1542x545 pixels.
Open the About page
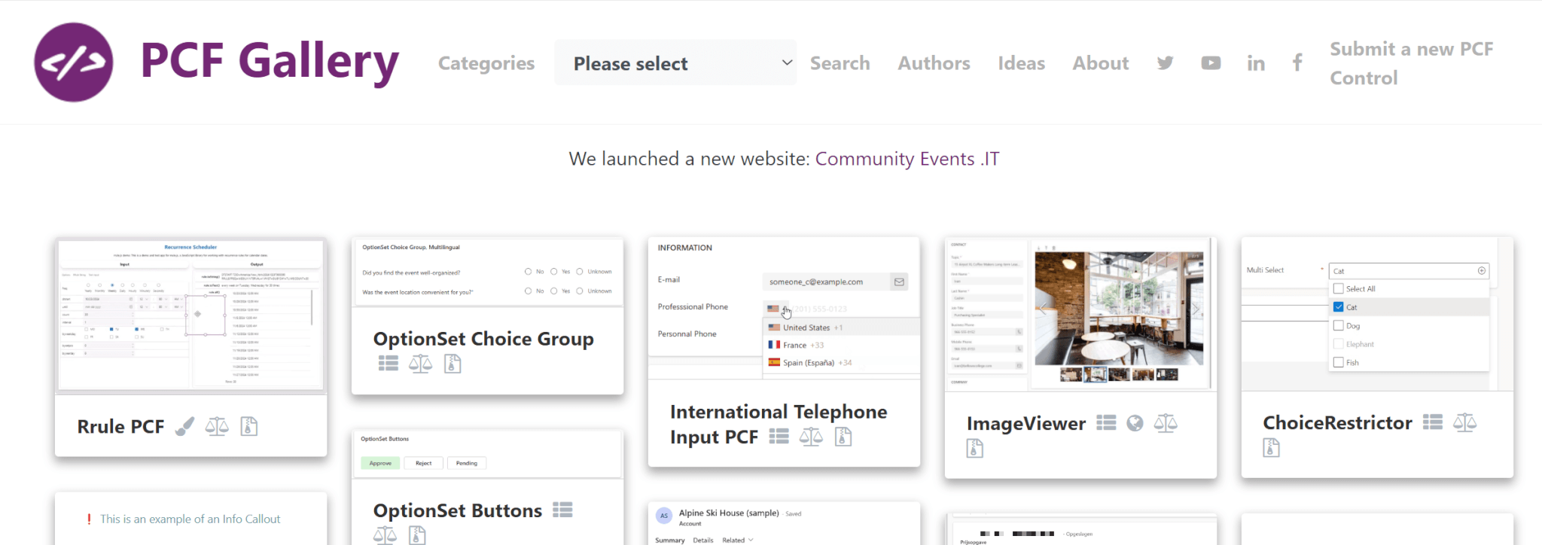pyautogui.click(x=1100, y=63)
